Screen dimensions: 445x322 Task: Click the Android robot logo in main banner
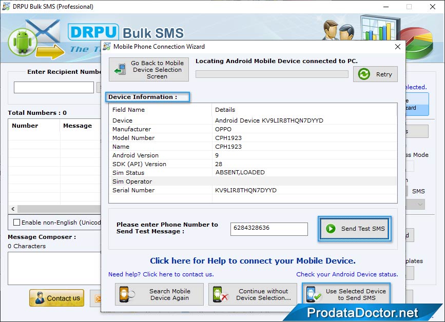click(23, 42)
